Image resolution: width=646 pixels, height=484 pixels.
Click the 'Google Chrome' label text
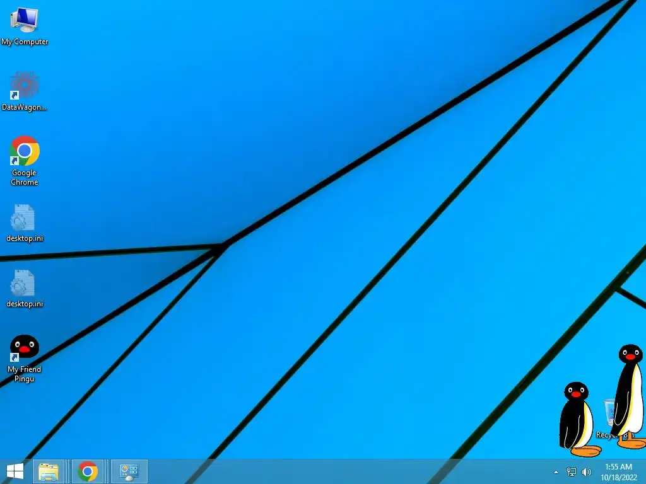coord(25,177)
